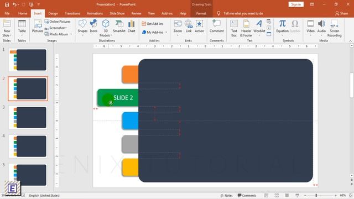Switch to the Home tab
The height and width of the screenshot is (199, 354).
click(23, 13)
